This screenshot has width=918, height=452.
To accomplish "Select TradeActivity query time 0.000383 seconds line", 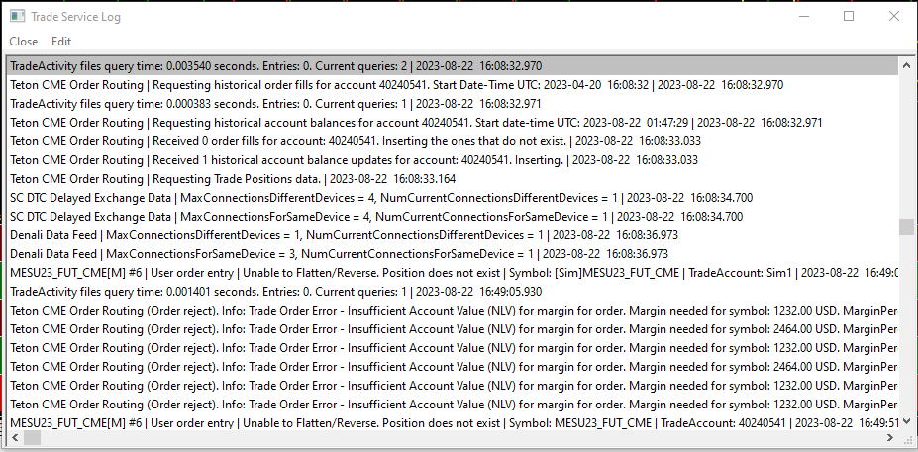I will (x=452, y=104).
